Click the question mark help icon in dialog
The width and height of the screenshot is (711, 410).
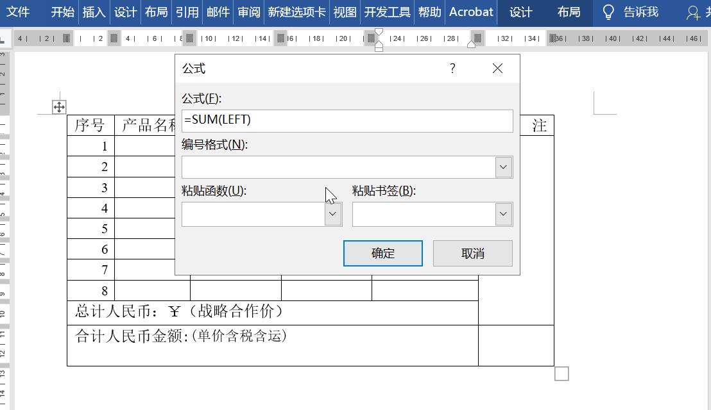(x=452, y=69)
